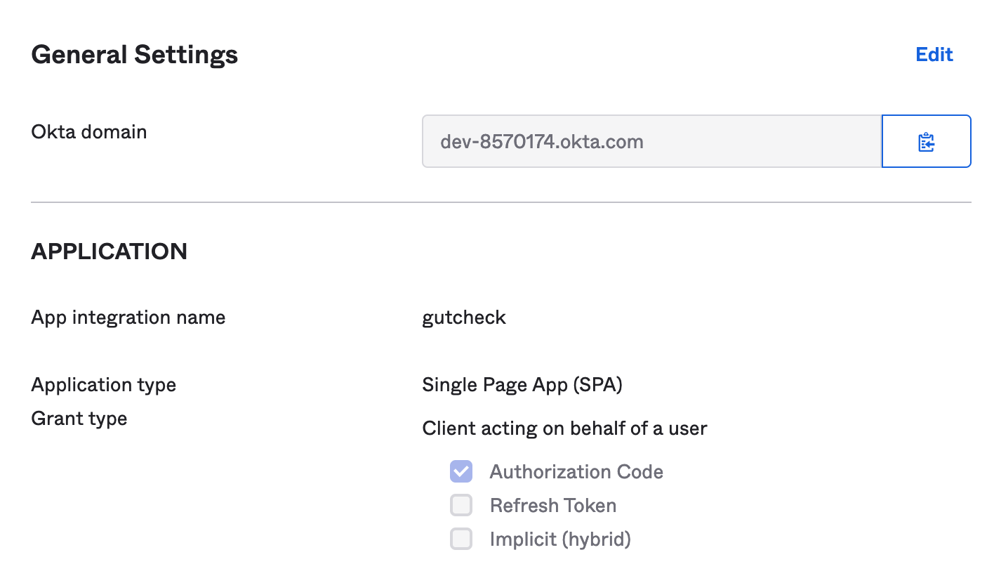Click the Application type label
Screen dimensions: 994x583
pyautogui.click(x=104, y=385)
